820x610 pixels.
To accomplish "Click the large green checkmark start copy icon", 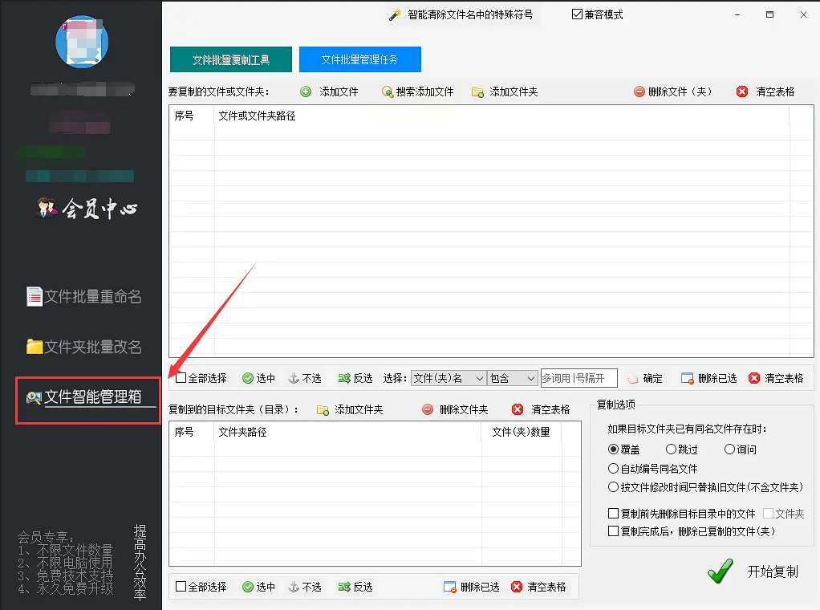I will click(x=721, y=571).
